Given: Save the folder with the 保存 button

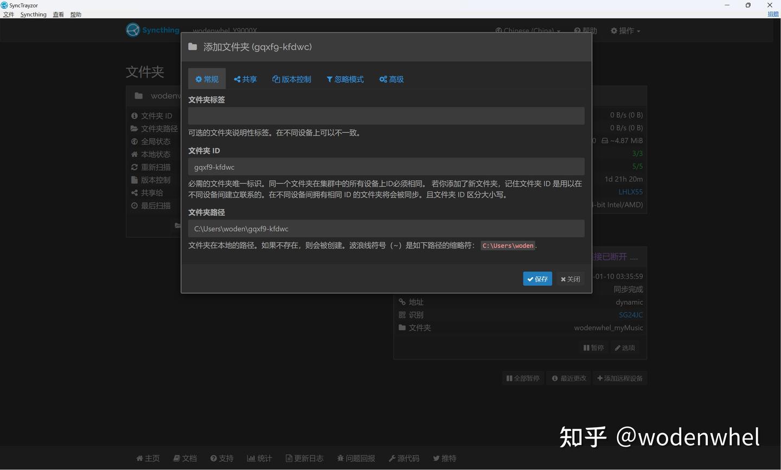Looking at the screenshot, I should point(537,278).
